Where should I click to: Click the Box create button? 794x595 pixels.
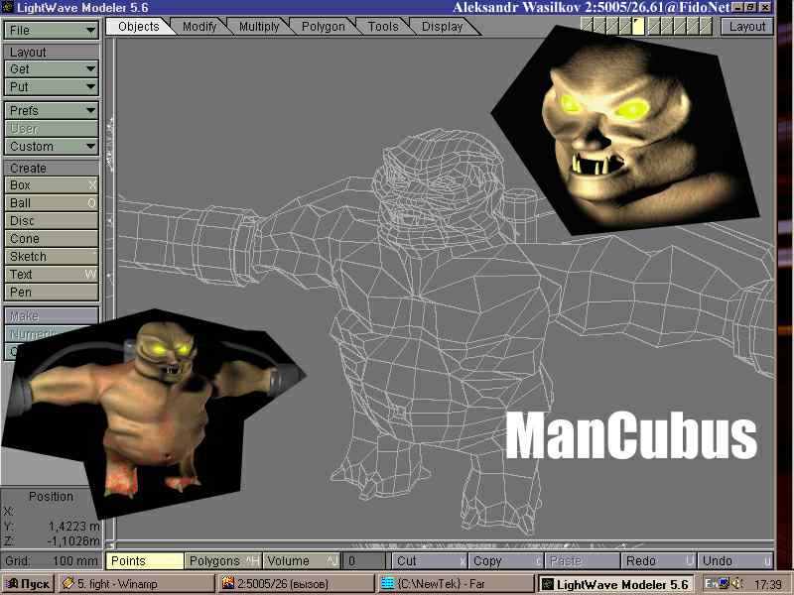point(52,185)
